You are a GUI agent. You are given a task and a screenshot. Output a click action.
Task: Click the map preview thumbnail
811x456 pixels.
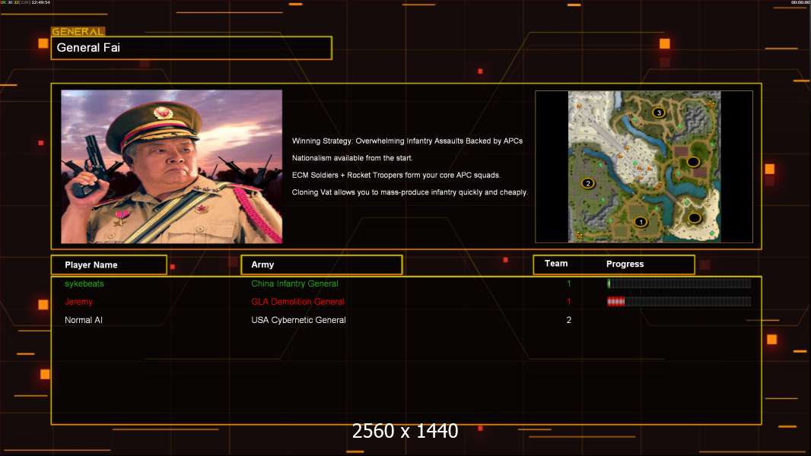point(644,166)
